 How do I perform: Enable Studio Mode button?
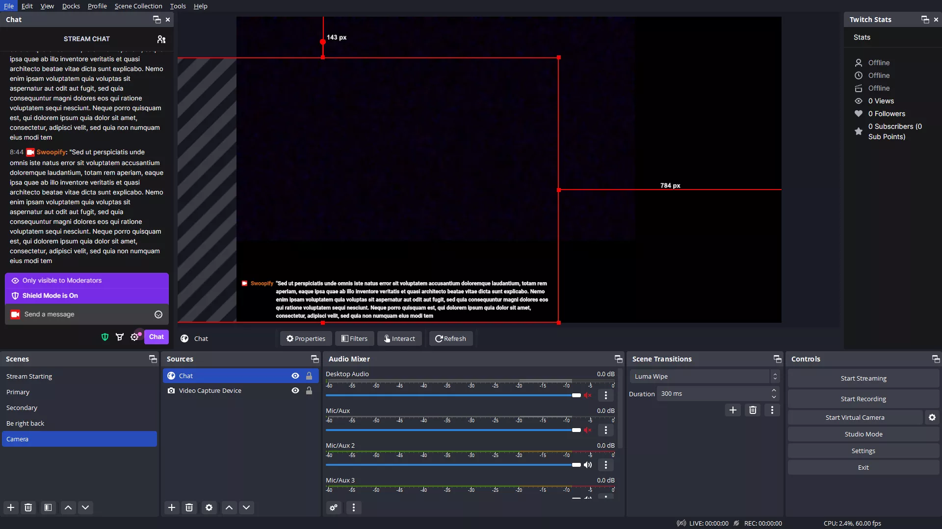tap(863, 434)
